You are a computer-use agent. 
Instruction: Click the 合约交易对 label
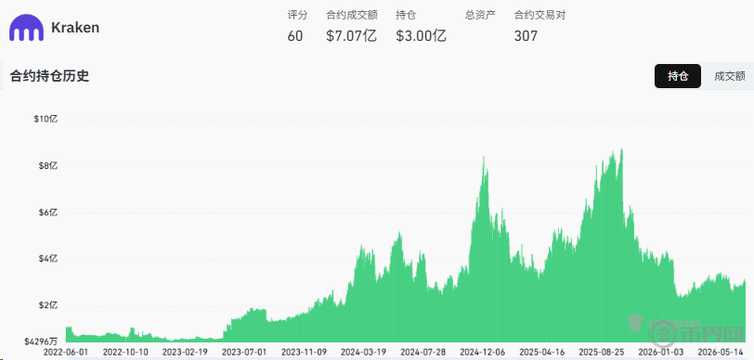coord(539,15)
